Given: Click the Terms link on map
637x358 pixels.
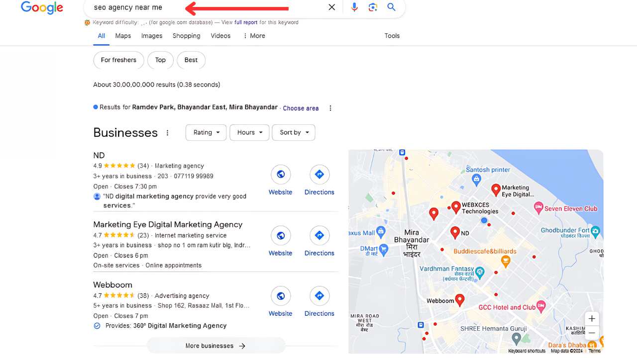Looking at the screenshot, I should [x=594, y=351].
